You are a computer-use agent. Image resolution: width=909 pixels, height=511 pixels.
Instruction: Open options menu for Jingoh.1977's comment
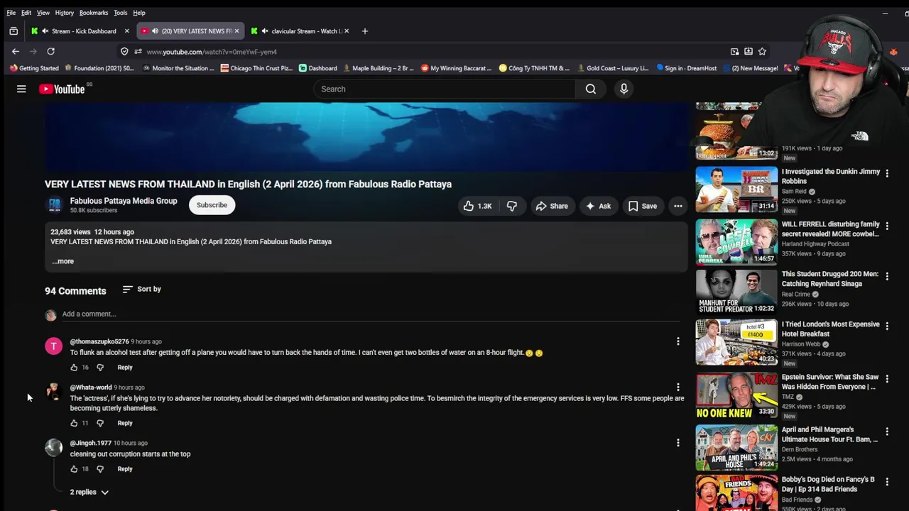678,443
